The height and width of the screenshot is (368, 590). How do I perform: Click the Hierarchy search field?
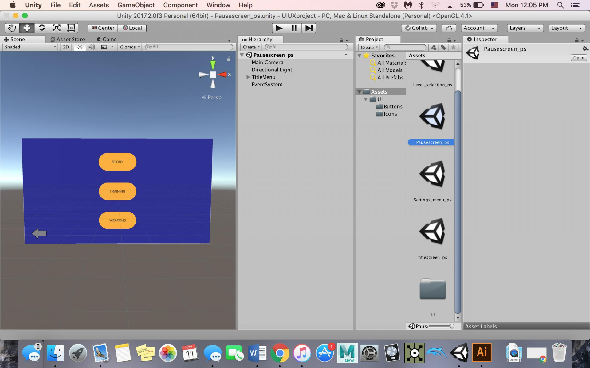pos(306,47)
